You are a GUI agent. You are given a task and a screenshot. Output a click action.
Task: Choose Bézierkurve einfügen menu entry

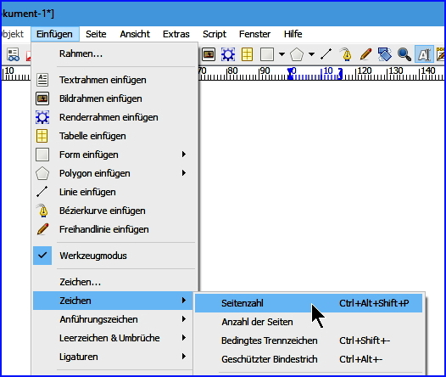pyautogui.click(x=115, y=211)
